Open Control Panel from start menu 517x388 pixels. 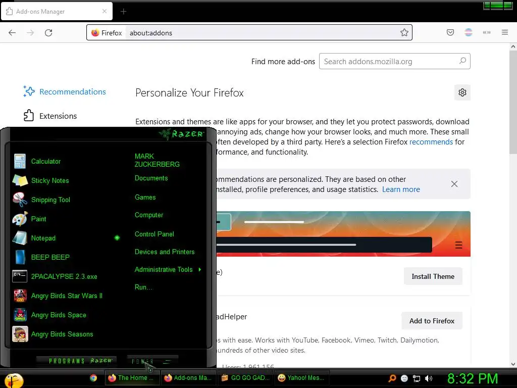click(x=154, y=234)
